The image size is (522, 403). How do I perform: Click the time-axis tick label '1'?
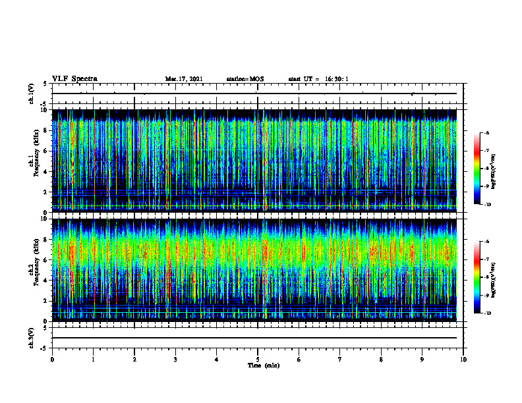93,360
